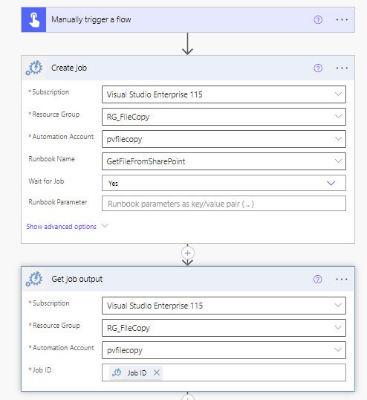Remove the Job ID dynamic content token
The image size is (367, 400).
click(x=157, y=372)
